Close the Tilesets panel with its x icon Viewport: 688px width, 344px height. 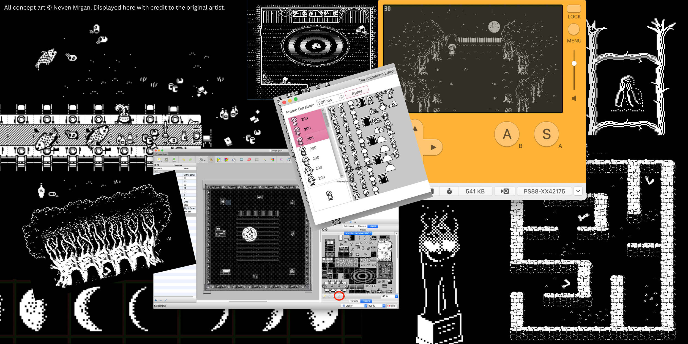[323, 230]
